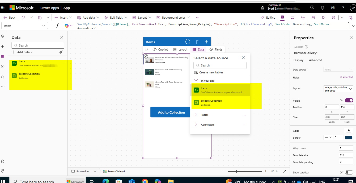This screenshot has width=356, height=183.
Task: Click the plus icon in Items header
Action: click(206, 42)
